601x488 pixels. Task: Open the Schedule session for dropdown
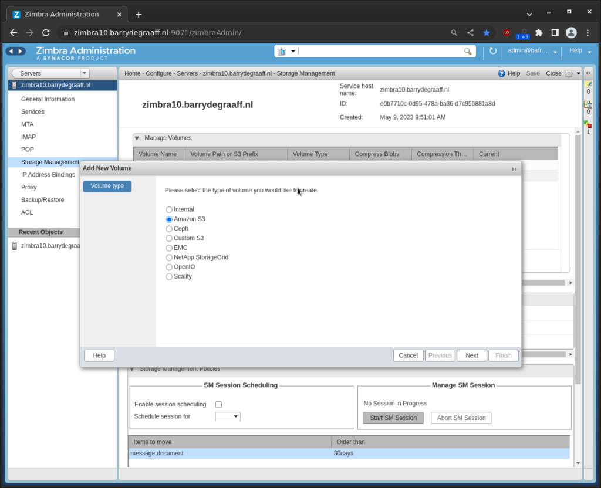(x=228, y=416)
